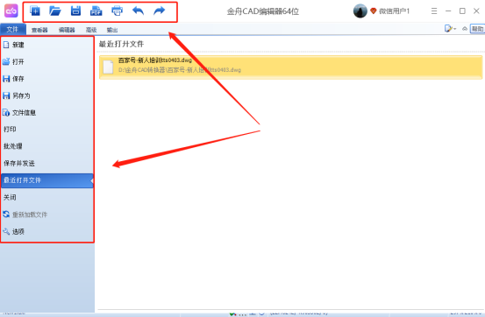The height and width of the screenshot is (317, 485).
Task: Save using the floppy disk toolbar icon
Action: [75, 11]
